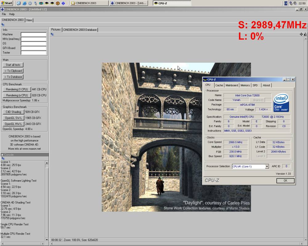Click the Core Speed value 2990.5 MHz
The image size is (308, 246).
(x=235, y=142)
